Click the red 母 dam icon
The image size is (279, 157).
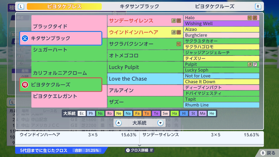point(25,85)
